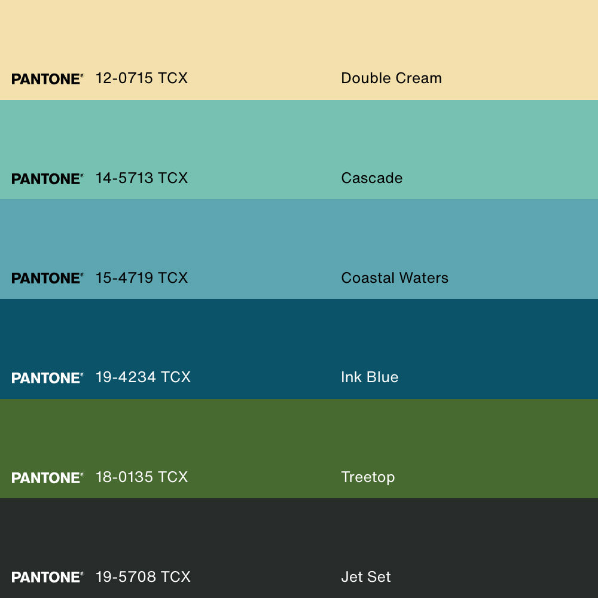Select the PANTONE logo on Coastal Waters row
This screenshot has height=598, width=598.
[47, 278]
